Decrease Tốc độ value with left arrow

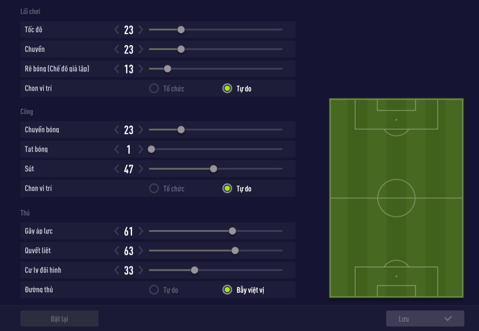(x=117, y=30)
